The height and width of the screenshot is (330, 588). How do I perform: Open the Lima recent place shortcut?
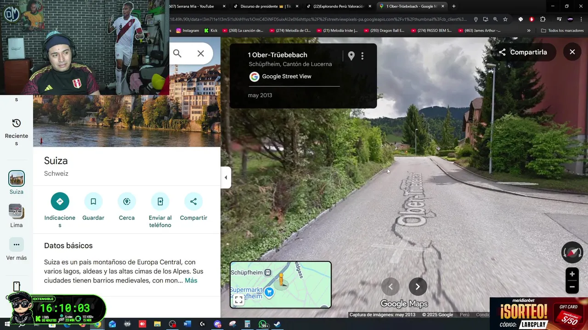coord(17,216)
